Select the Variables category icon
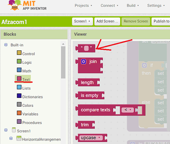 pyautogui.click(x=19, y=113)
